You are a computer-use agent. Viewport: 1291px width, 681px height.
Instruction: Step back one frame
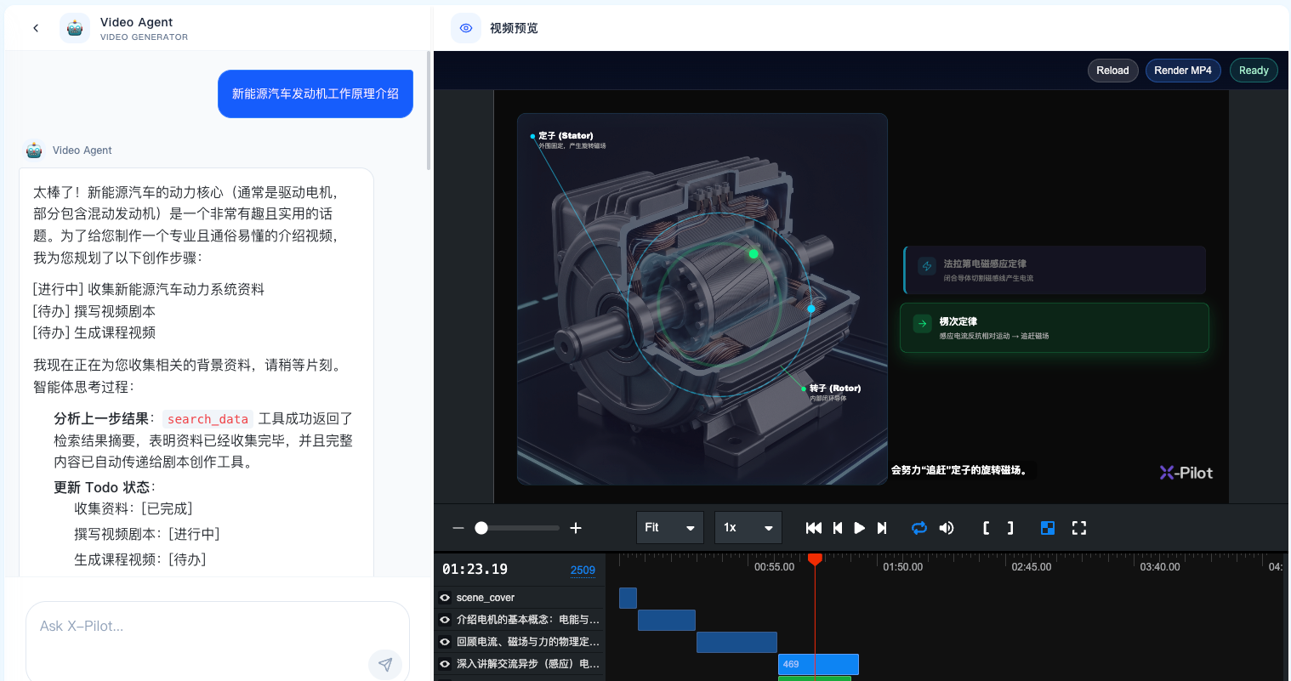[838, 528]
